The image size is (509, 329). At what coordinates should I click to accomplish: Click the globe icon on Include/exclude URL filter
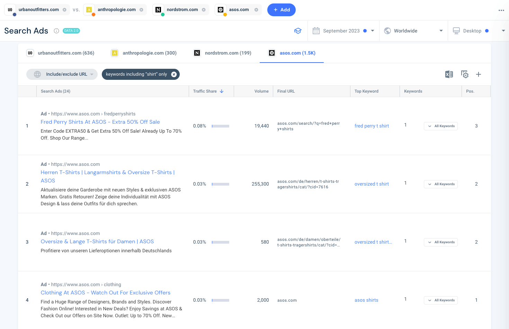[37, 74]
